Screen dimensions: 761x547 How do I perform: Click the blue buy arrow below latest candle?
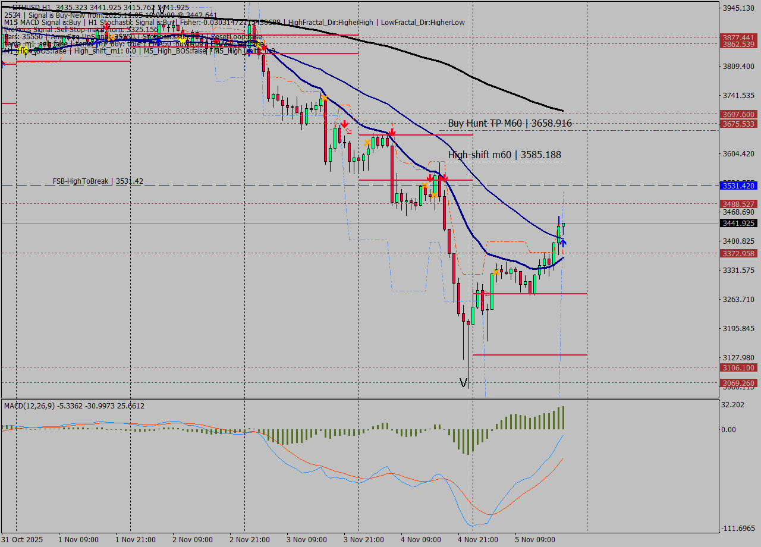point(562,243)
